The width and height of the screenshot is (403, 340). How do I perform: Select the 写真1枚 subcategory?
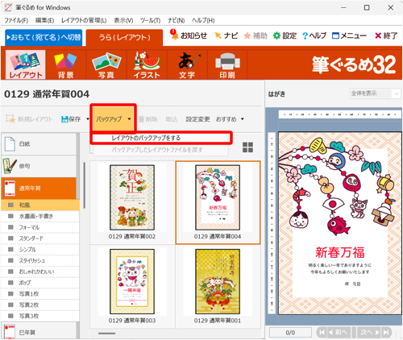40,294
